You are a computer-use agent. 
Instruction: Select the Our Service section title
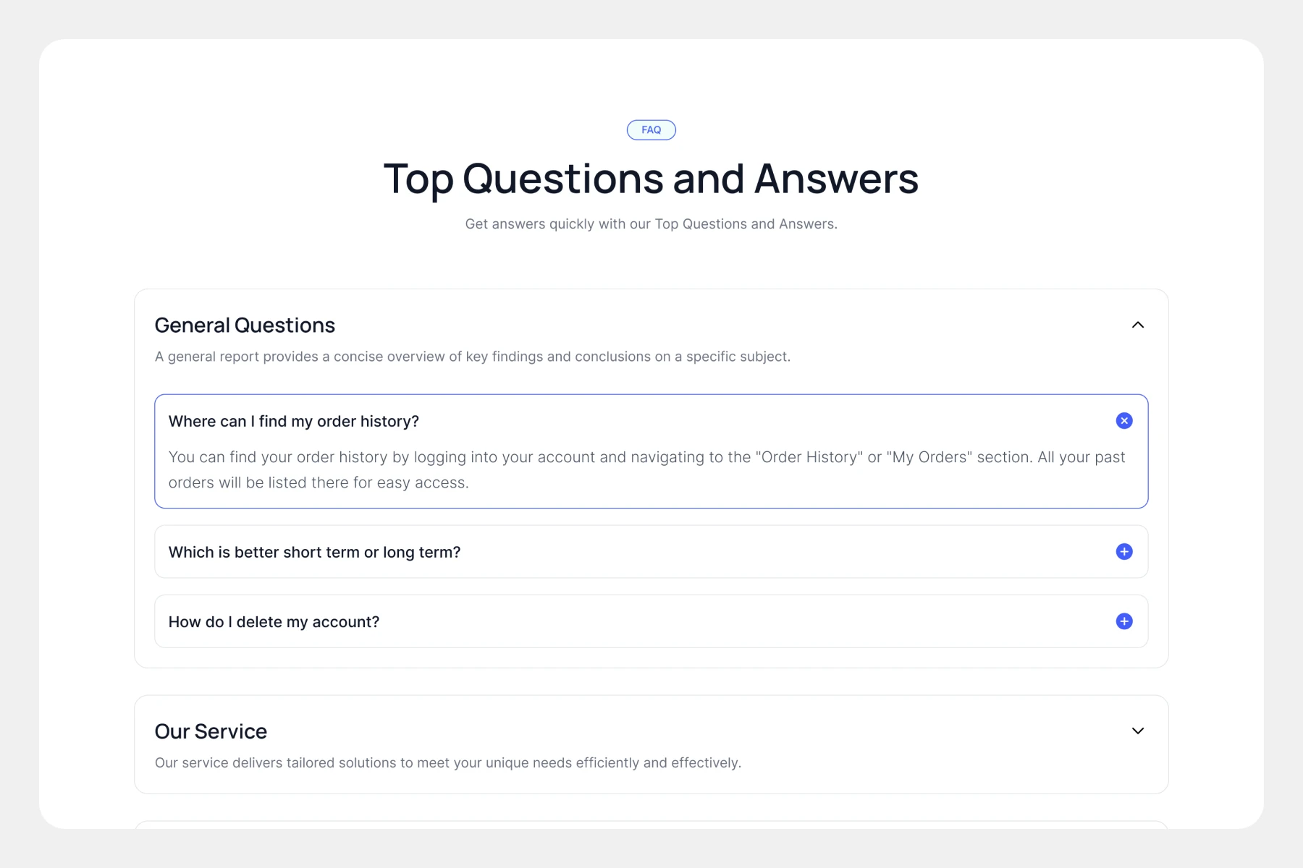[x=211, y=731]
